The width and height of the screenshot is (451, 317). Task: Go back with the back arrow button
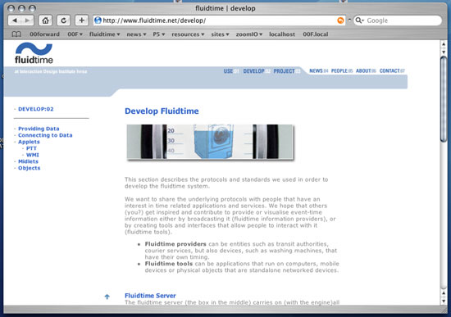pyautogui.click(x=15, y=20)
